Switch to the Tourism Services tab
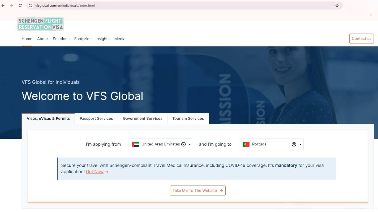378x212 pixels. point(188,118)
